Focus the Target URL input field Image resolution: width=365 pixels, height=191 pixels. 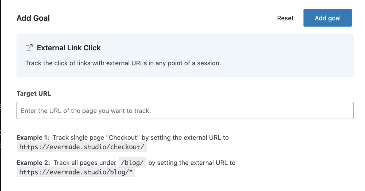pos(185,111)
